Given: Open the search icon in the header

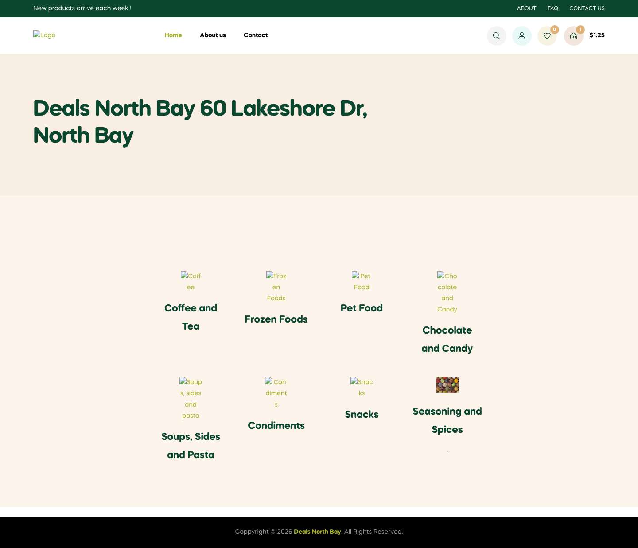Looking at the screenshot, I should (496, 35).
